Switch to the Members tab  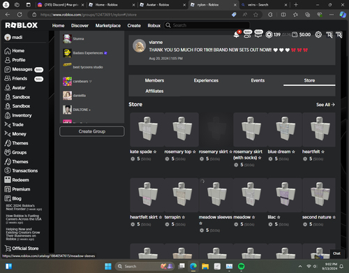tap(154, 80)
